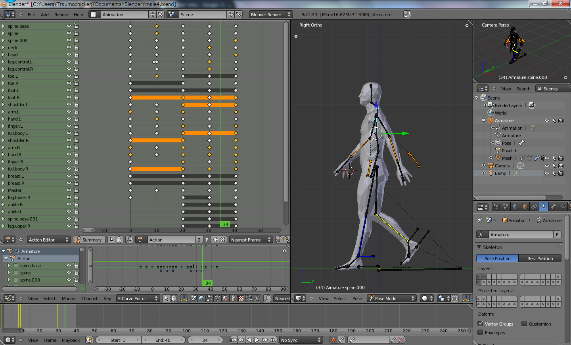Switch to Rest Position

(540, 258)
